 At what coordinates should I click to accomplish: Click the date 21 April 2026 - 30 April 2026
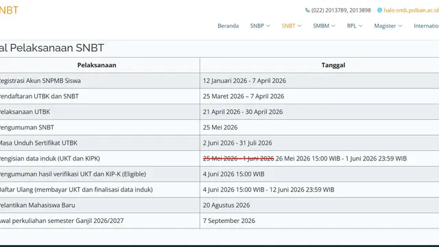243,112
